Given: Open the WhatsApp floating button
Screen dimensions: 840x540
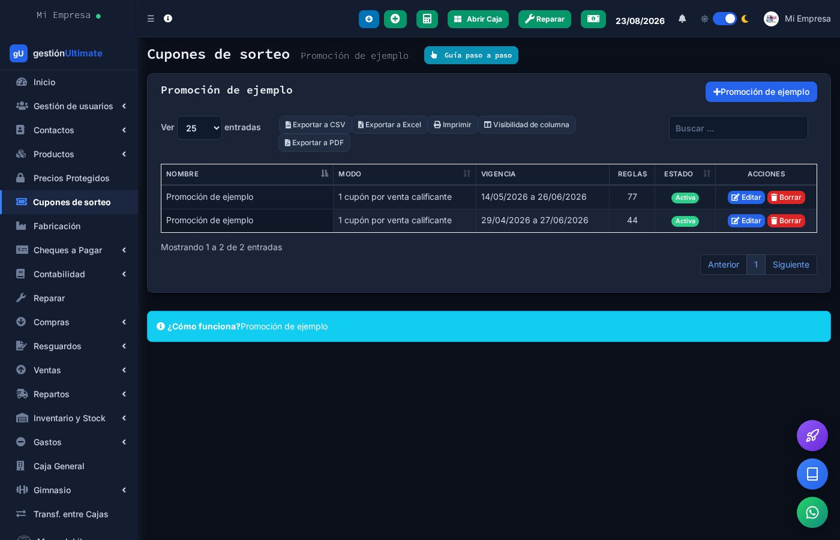Looking at the screenshot, I should coord(812,512).
